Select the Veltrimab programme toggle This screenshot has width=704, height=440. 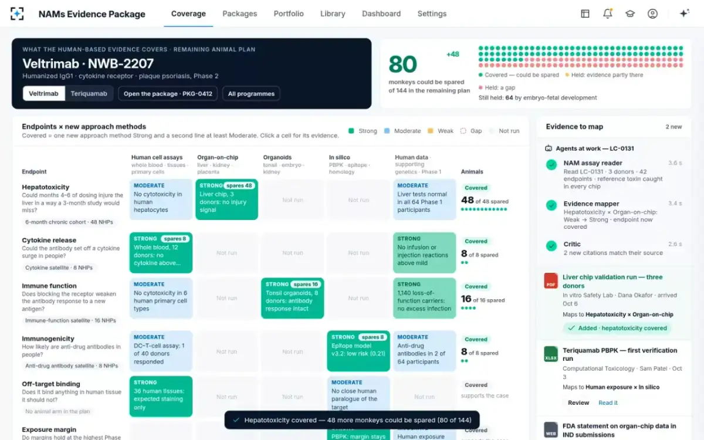[x=44, y=93]
